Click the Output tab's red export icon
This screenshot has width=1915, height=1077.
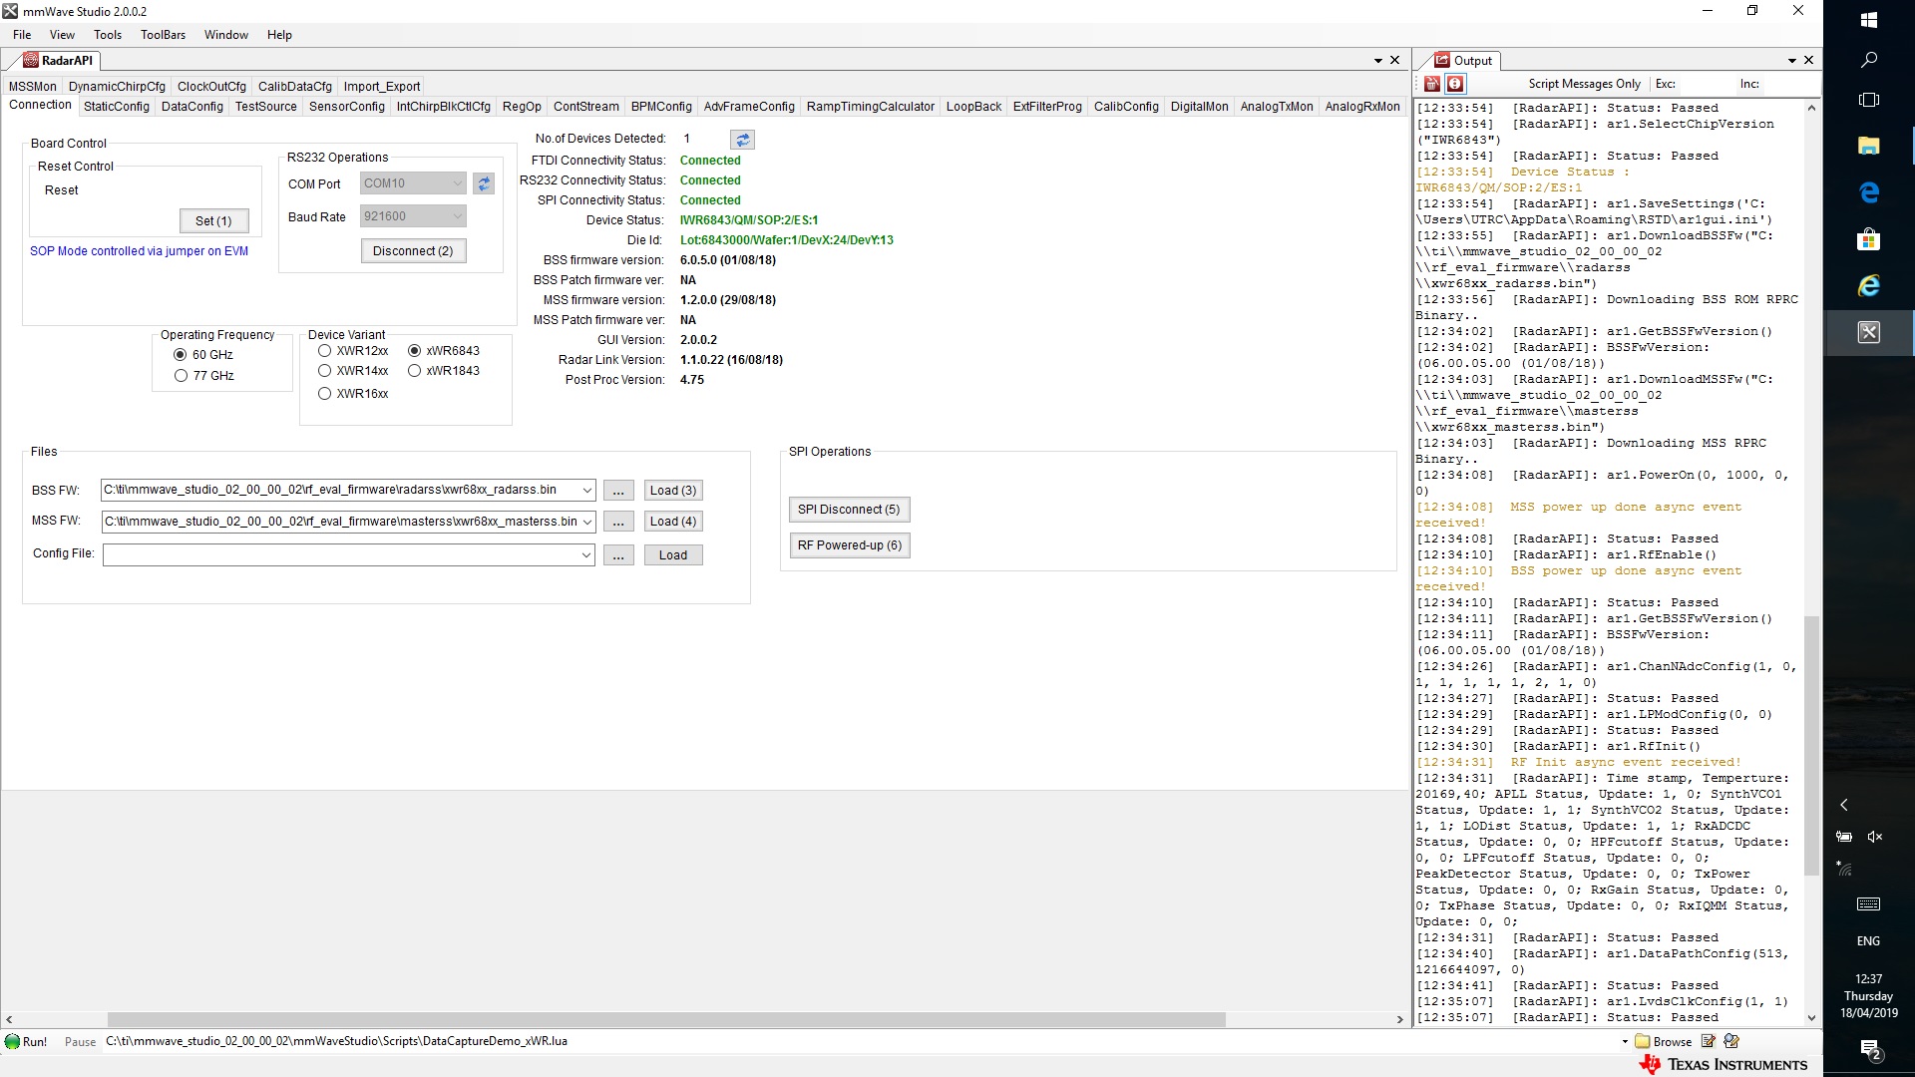point(1442,60)
